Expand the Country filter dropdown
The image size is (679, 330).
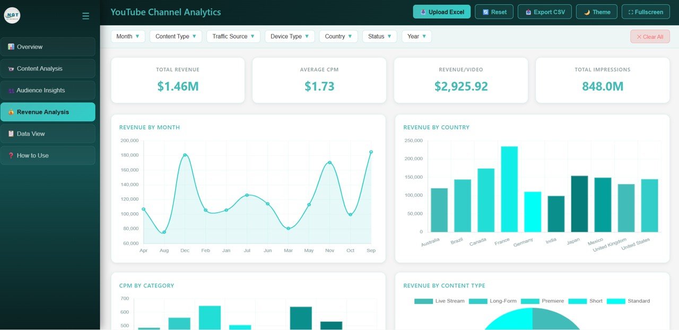[338, 36]
